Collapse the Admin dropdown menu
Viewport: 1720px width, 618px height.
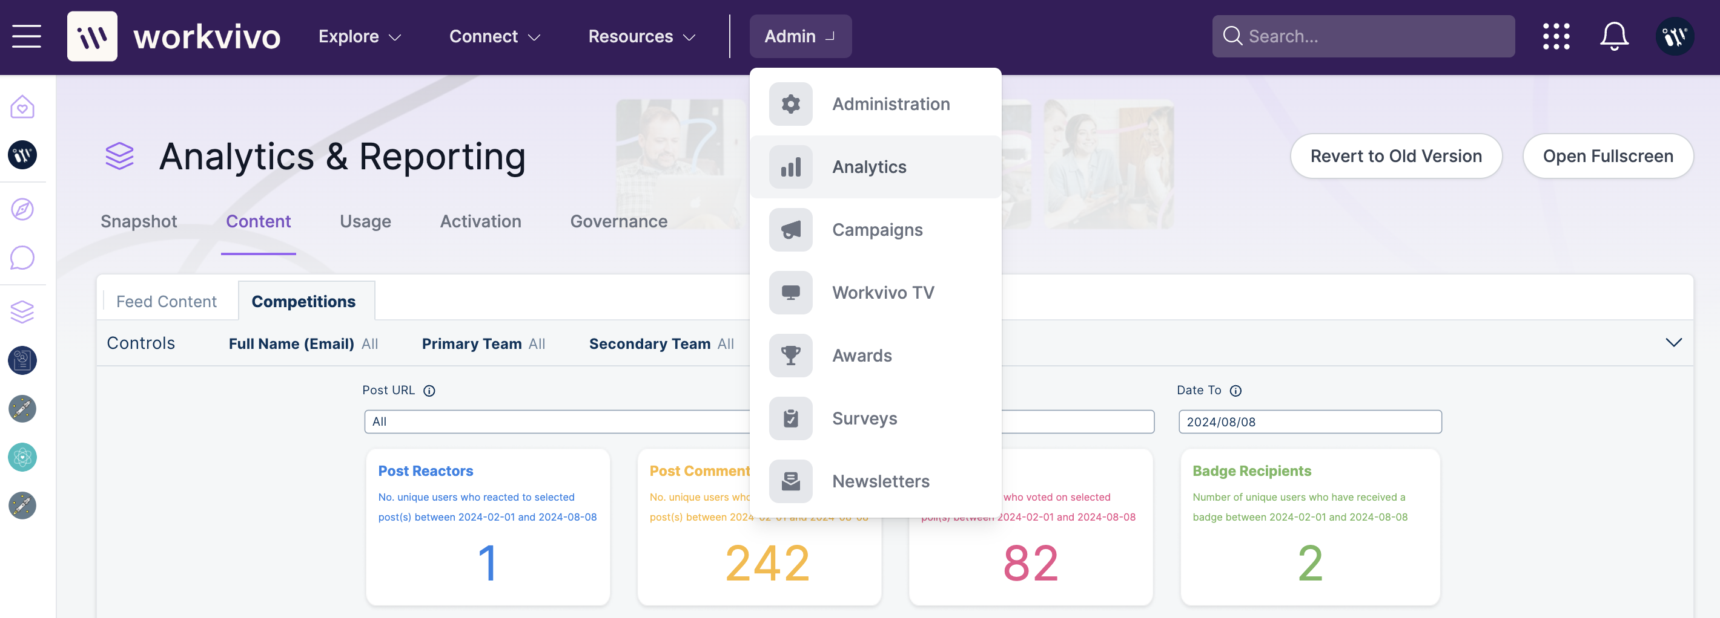click(x=800, y=36)
